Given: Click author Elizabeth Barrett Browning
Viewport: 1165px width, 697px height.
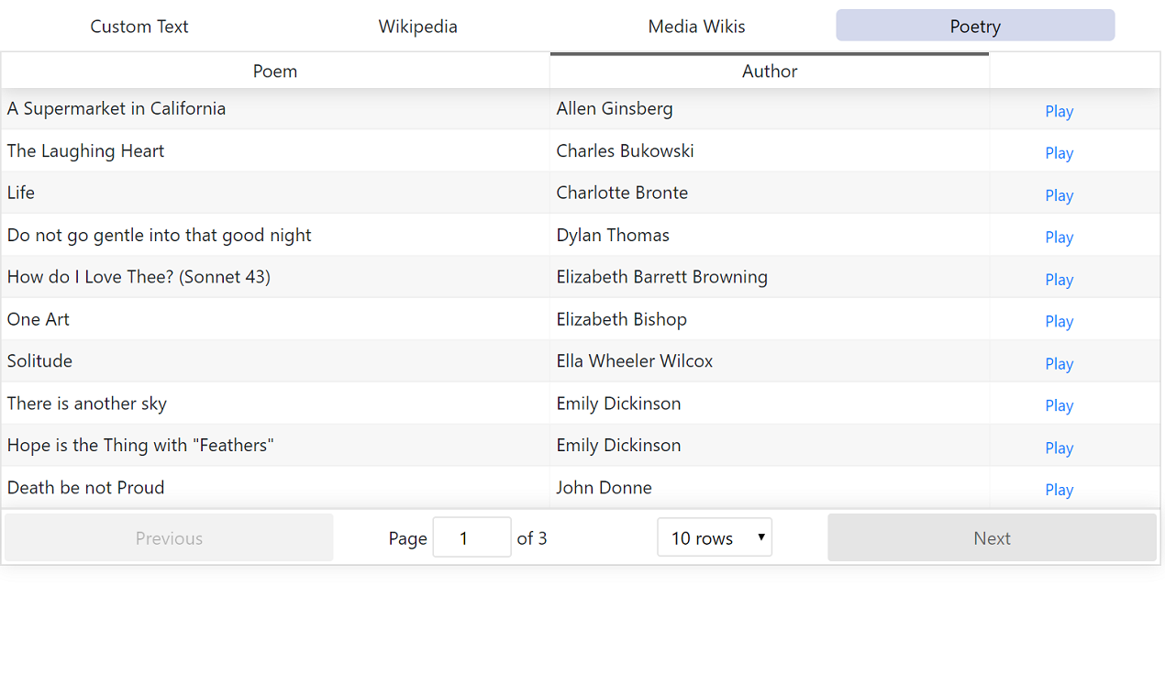Looking at the screenshot, I should [x=662, y=277].
